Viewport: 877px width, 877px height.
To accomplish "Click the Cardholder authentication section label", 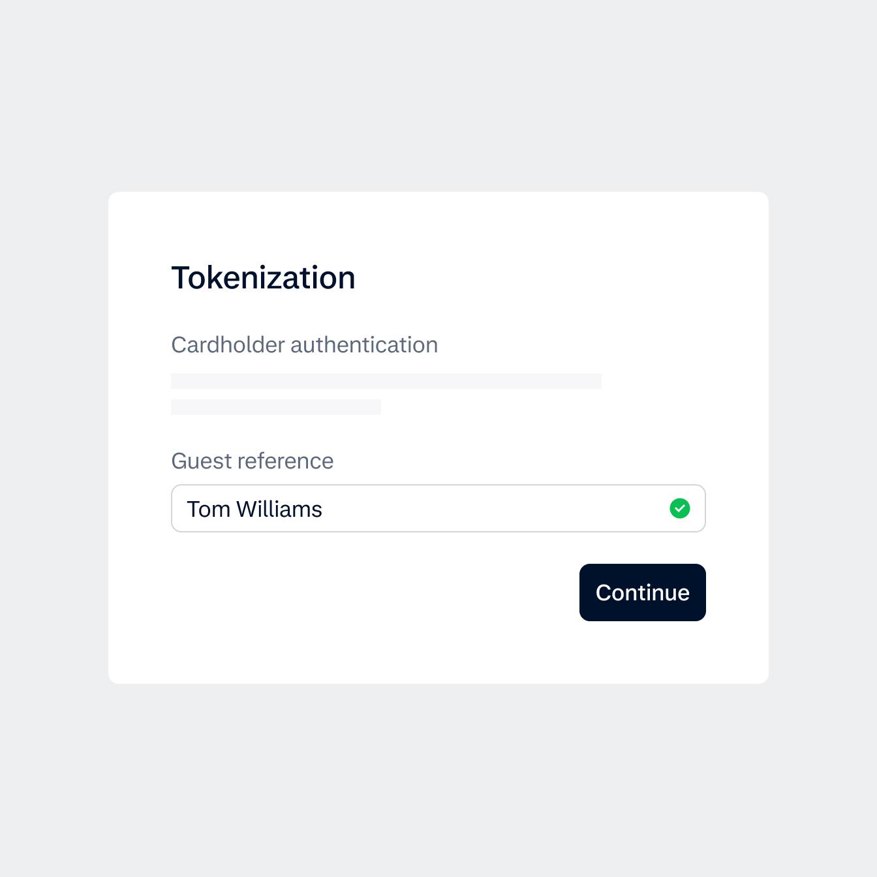I will point(304,345).
